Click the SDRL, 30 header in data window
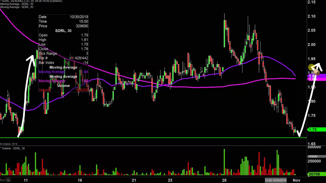 (x=63, y=30)
